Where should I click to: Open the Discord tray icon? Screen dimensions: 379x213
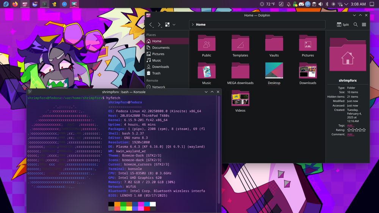click(x=301, y=4)
